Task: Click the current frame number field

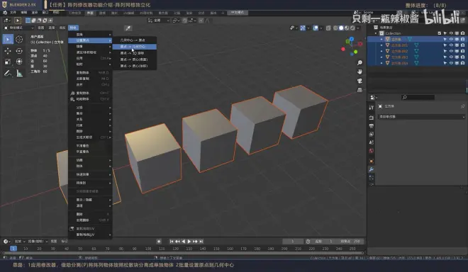Action: 293,242
